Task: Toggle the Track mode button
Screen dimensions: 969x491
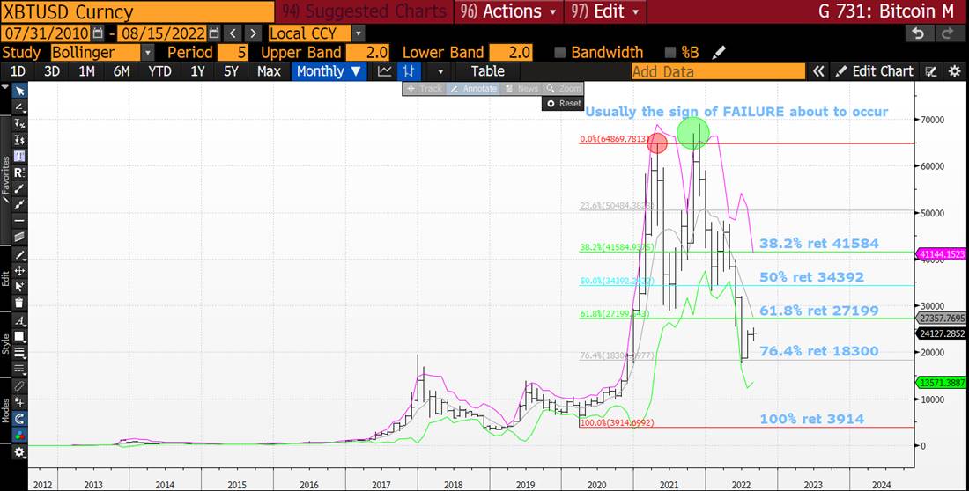Action: [425, 89]
